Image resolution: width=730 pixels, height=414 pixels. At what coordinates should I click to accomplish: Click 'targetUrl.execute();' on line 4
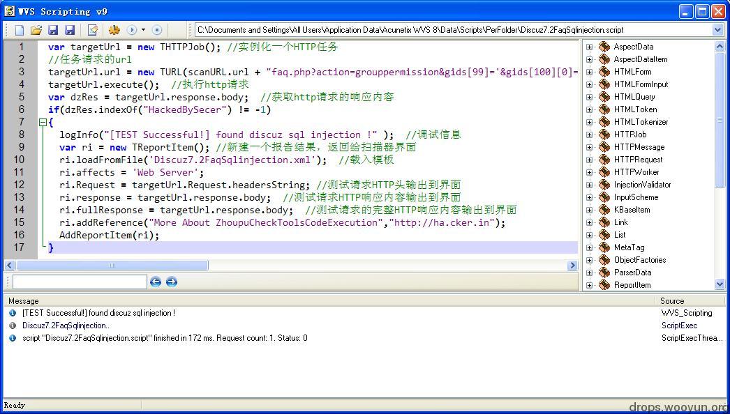(x=104, y=84)
